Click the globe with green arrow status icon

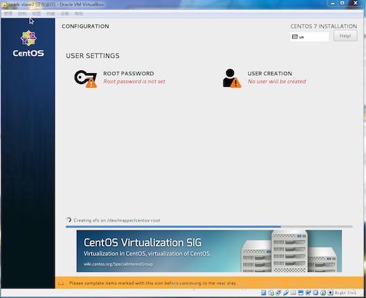click(323, 292)
